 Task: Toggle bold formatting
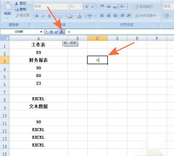click(37, 16)
